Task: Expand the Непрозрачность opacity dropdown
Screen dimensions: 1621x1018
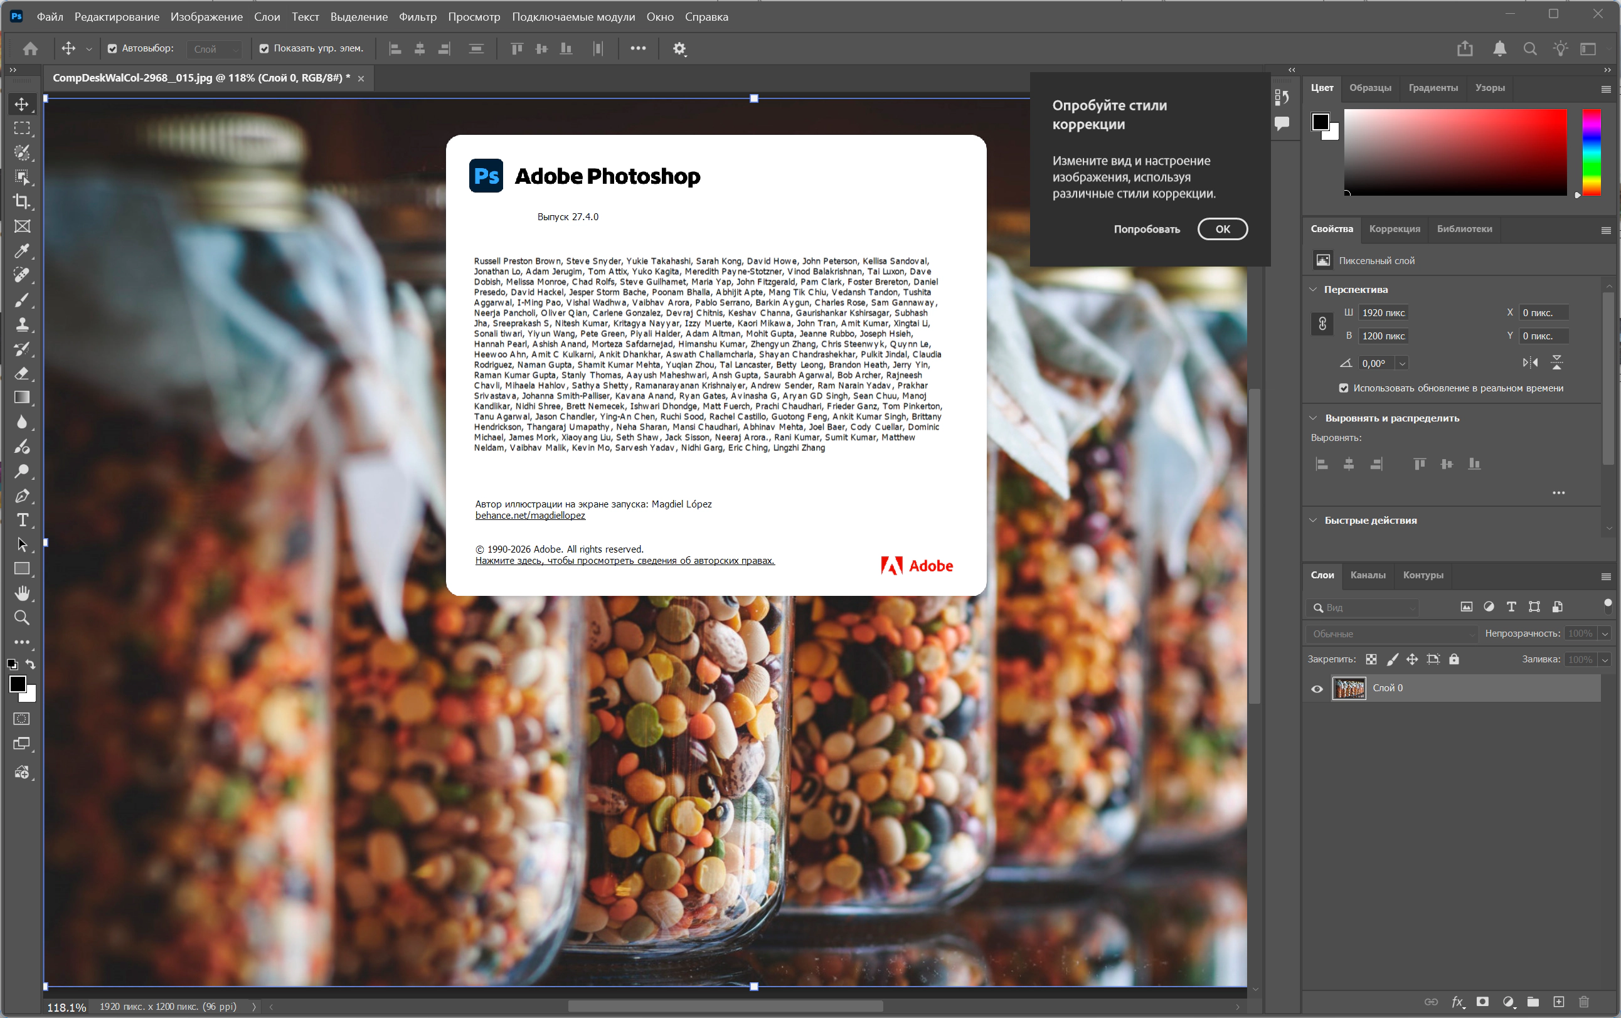Action: click(1604, 634)
